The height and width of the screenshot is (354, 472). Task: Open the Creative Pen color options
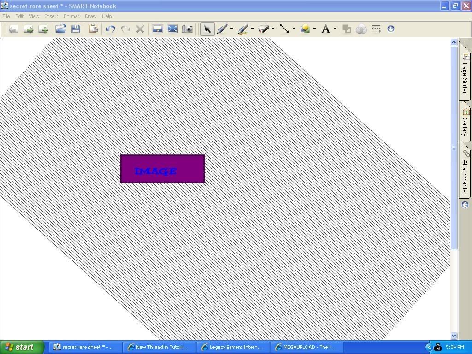pyautogui.click(x=252, y=29)
